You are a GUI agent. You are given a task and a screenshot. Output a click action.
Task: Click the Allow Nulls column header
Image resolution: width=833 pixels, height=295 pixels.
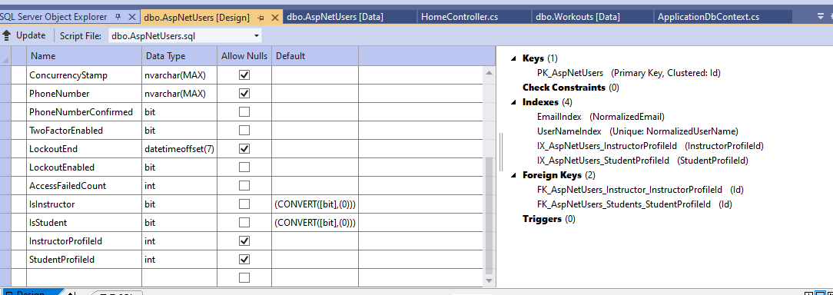tap(244, 56)
